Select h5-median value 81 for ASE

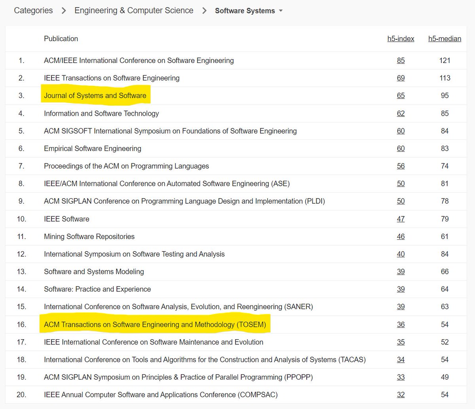click(445, 183)
